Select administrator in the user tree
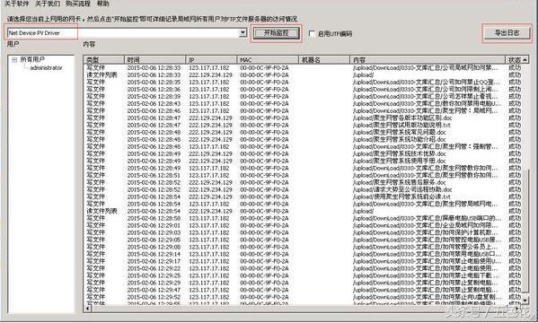Image resolution: width=538 pixels, height=323 pixels. click(x=47, y=68)
